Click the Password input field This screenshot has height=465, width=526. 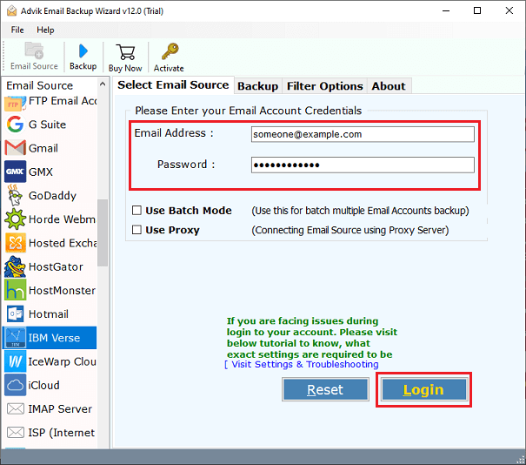click(x=363, y=165)
